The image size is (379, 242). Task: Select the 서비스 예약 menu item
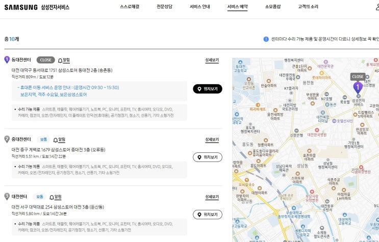pos(237,7)
